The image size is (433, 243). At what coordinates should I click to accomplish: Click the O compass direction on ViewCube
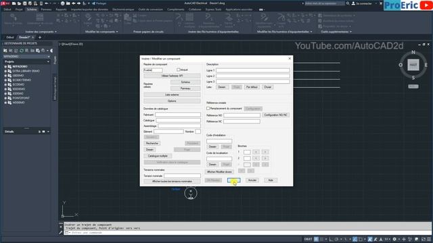pos(401,65)
